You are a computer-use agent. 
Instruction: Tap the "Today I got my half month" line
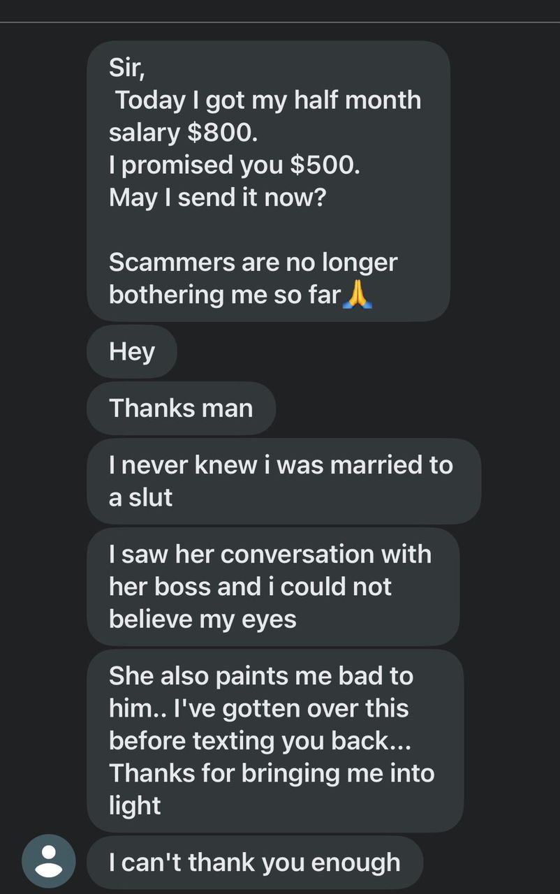tap(268, 100)
